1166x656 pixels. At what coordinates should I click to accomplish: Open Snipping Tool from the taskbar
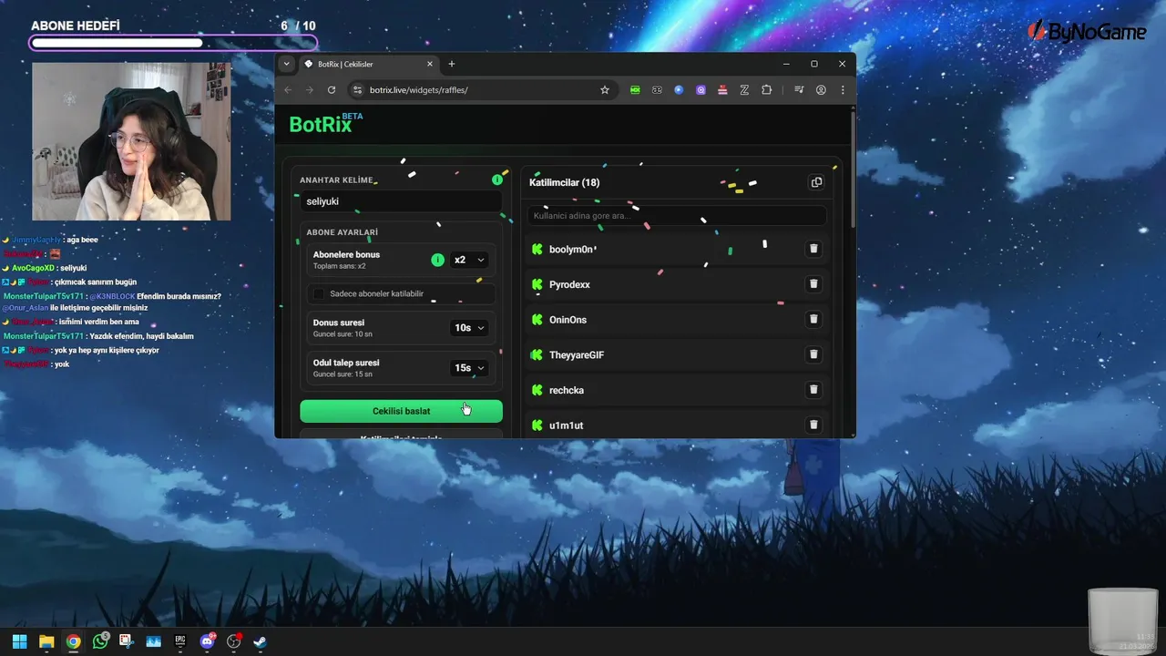(127, 641)
